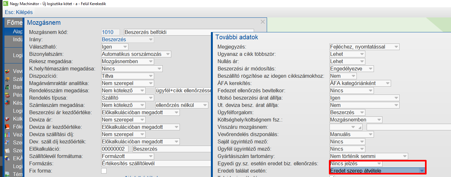Click the Nagy Machinátor app icon in title bar
451x177 pixels.
(x=5, y=4)
